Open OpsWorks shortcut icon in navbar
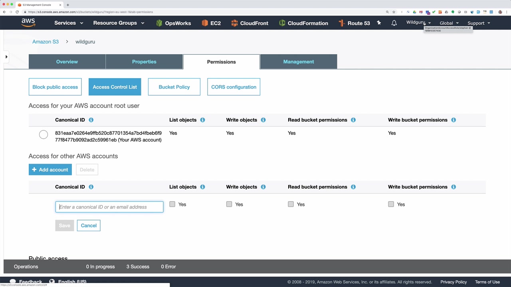Image resolution: width=511 pixels, height=287 pixels. coord(159,23)
